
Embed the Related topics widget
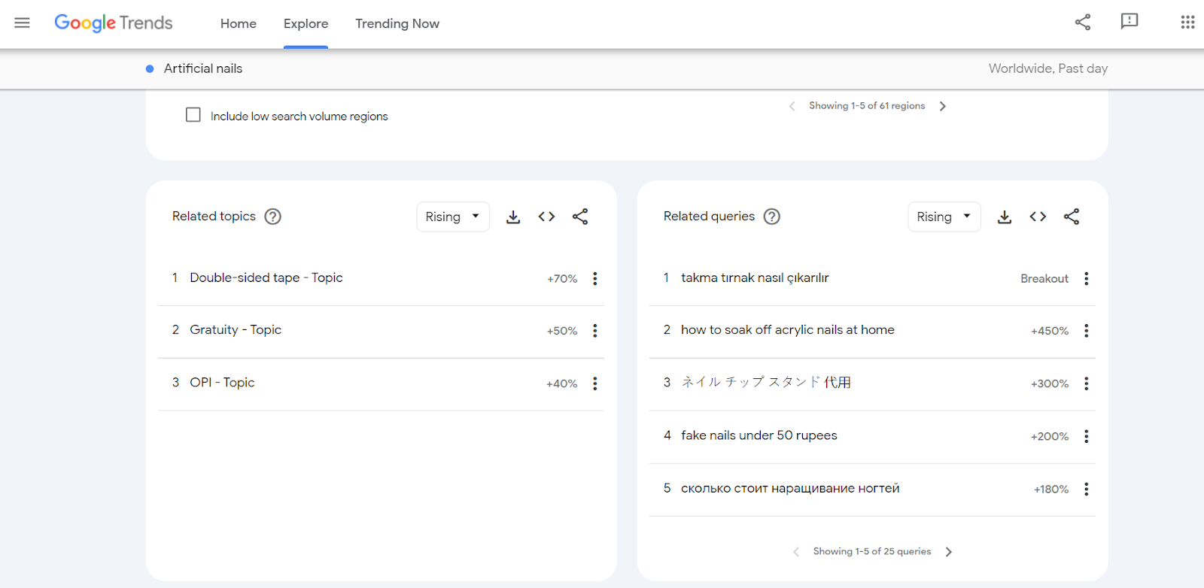point(547,217)
